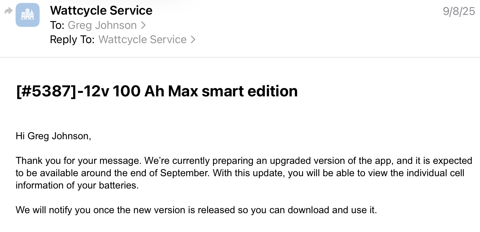Expand chevron next to Greg Johnson
Viewport: 480px width, 232px height.
[x=143, y=25]
